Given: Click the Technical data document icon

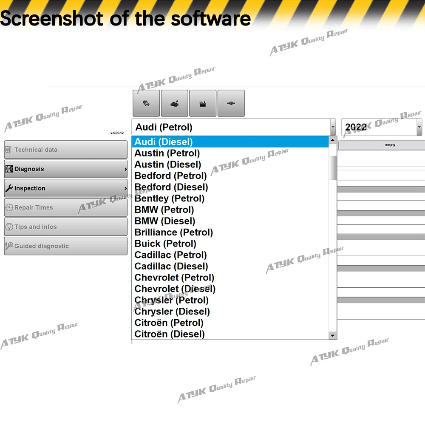Looking at the screenshot, I should click(x=8, y=150).
